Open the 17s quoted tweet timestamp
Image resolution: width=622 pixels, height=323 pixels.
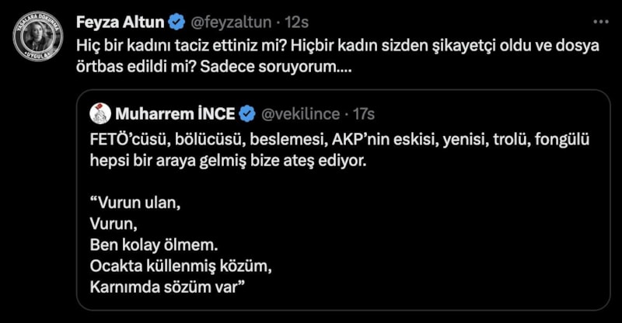[x=364, y=114]
